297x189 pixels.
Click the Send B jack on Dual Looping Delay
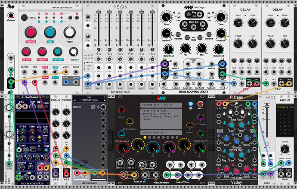point(212,74)
